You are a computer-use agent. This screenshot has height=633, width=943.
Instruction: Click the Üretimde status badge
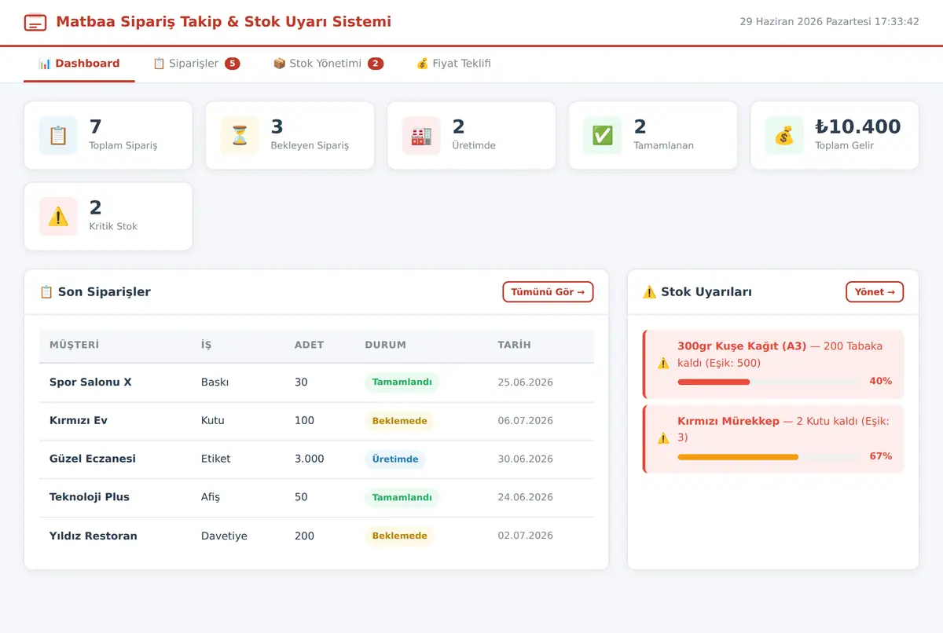(395, 459)
